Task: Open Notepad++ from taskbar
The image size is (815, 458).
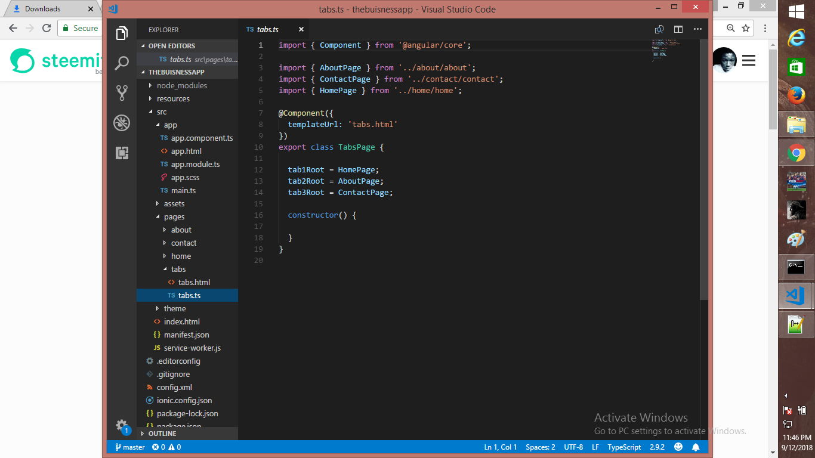Action: click(796, 325)
